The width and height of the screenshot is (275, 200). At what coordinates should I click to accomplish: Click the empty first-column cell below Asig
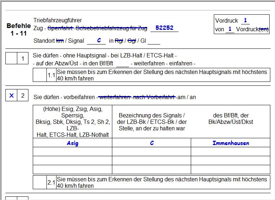(x=72, y=152)
